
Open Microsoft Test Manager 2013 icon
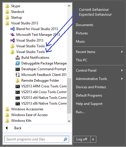click(13, 35)
